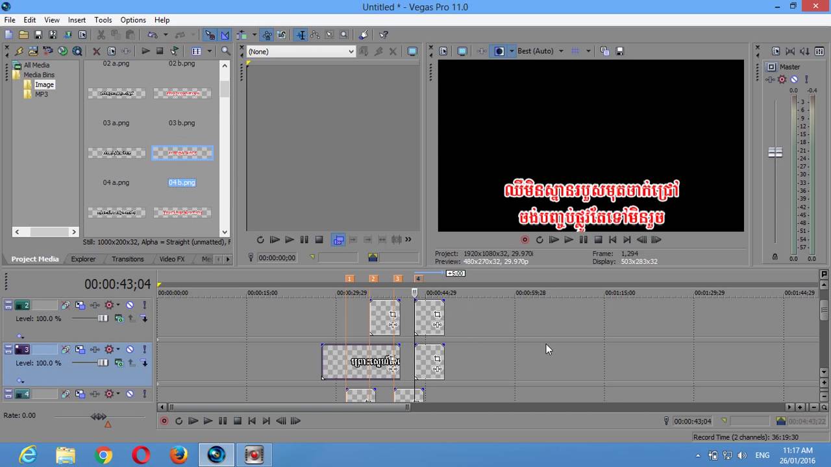The image size is (831, 467).
Task: Expand track 3 keyframes expander
Action: [20, 381]
